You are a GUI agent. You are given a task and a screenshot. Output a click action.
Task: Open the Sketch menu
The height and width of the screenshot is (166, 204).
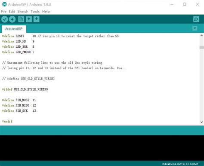(23, 12)
